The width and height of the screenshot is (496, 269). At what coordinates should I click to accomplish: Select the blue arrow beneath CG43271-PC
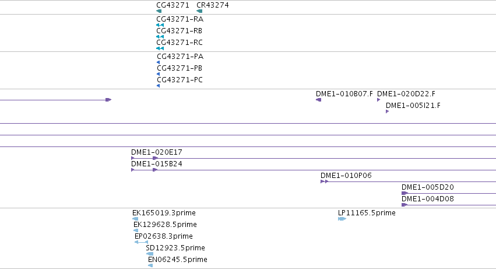[158, 86]
